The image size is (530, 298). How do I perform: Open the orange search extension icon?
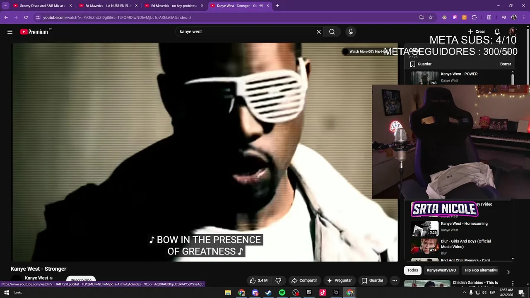464,17
